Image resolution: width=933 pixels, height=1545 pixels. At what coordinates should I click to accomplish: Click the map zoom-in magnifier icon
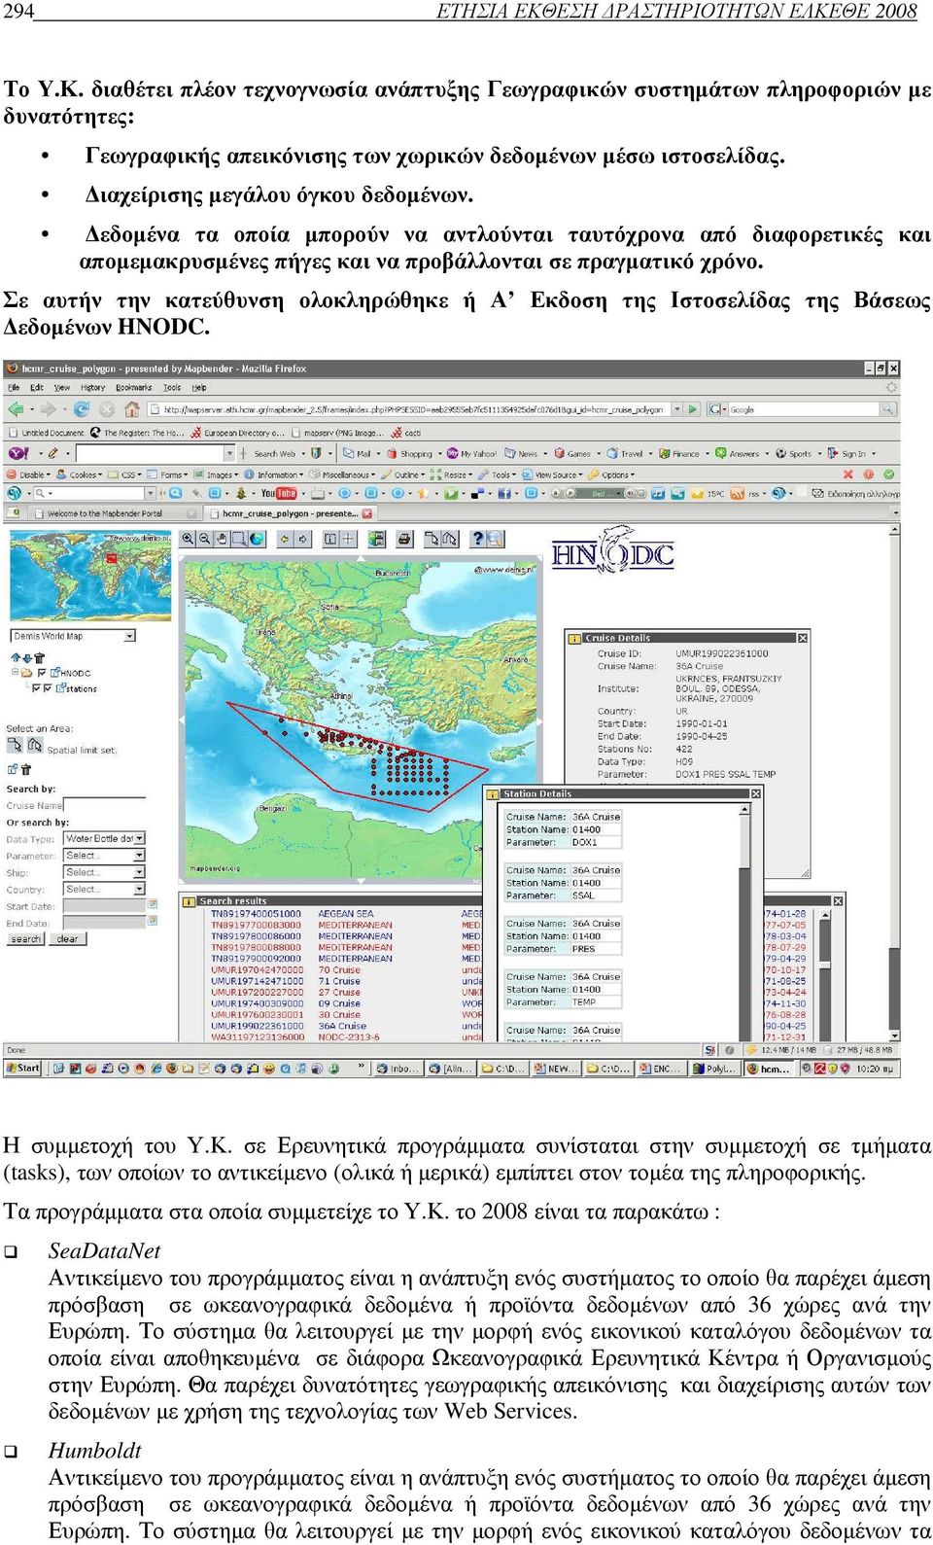(188, 539)
